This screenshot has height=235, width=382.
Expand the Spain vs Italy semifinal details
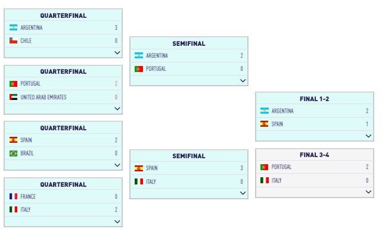point(243,193)
